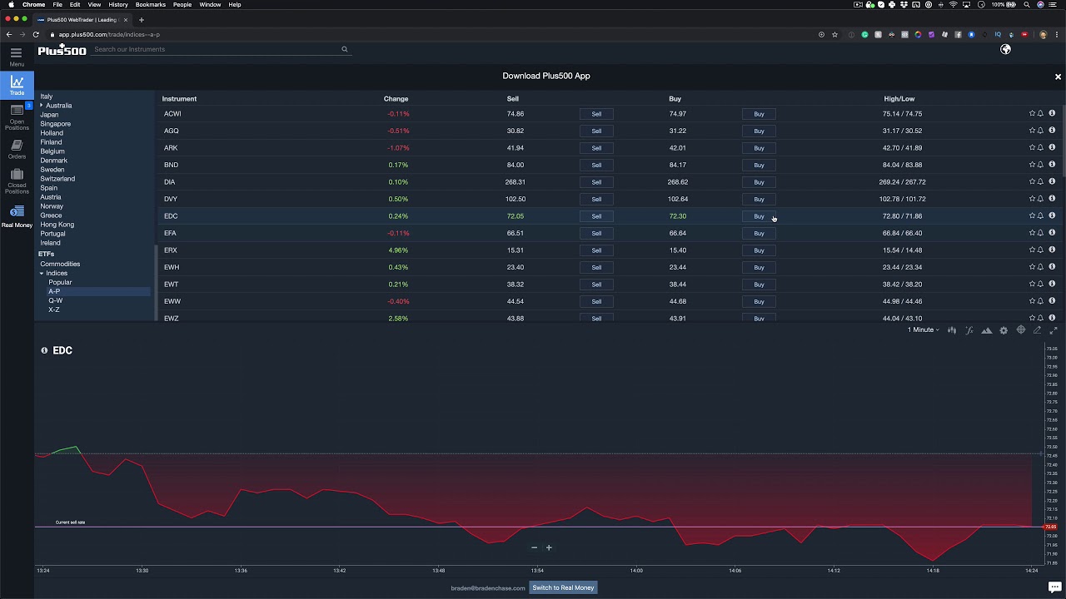Open info for ERX row
Viewport: 1066px width, 599px height.
point(1052,250)
